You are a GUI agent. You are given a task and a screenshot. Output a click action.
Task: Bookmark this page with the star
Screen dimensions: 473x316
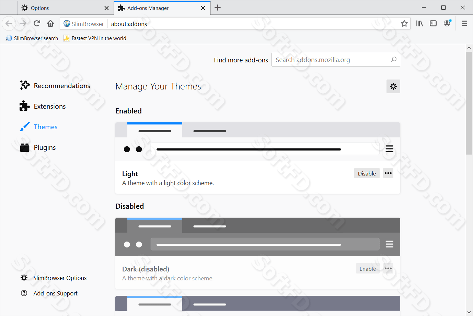pos(404,24)
